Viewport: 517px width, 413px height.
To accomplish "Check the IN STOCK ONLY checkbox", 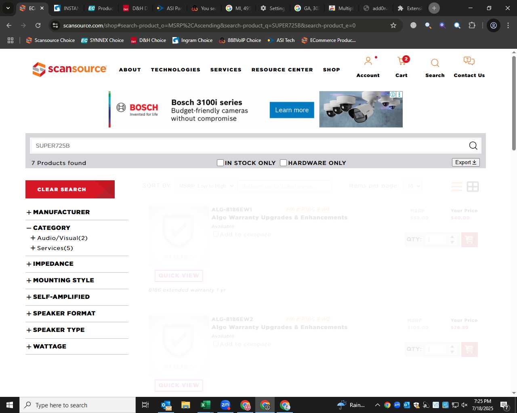I will (220, 163).
